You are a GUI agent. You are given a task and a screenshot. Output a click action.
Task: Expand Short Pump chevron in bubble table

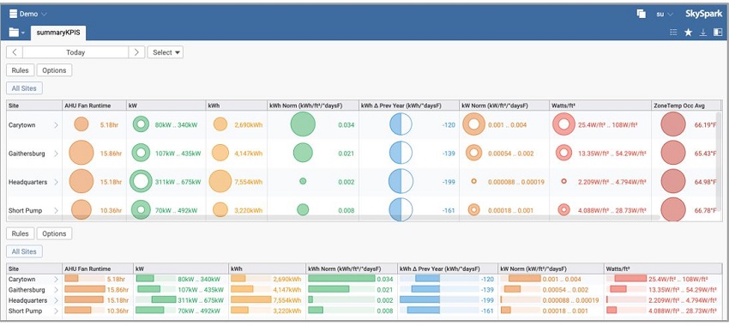pos(57,211)
